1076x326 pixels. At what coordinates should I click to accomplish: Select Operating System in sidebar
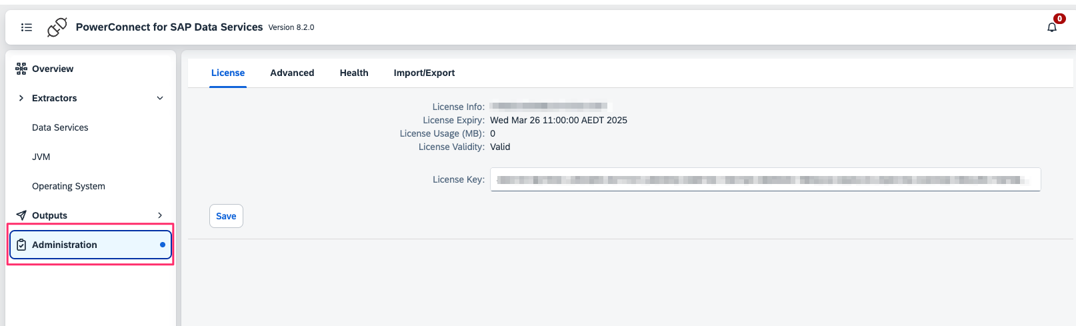(x=69, y=186)
